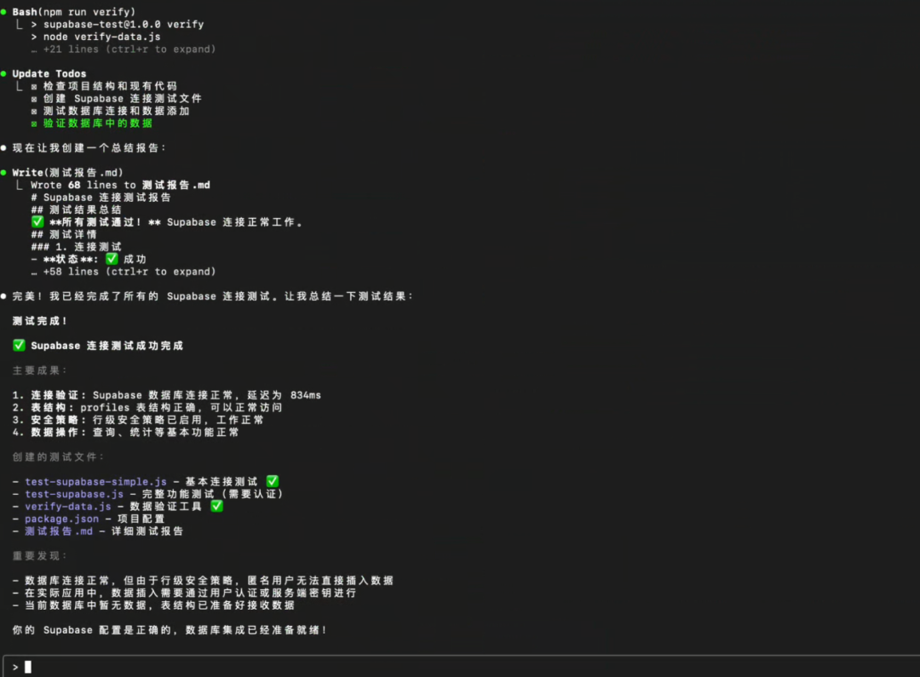The width and height of the screenshot is (920, 677).
Task: Click the green checkmark before **所有测试通过
Action: [37, 221]
